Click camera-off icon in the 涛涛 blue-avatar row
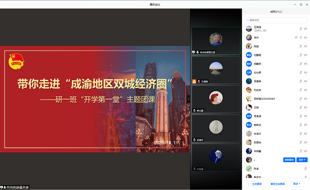 pos(306,116)
